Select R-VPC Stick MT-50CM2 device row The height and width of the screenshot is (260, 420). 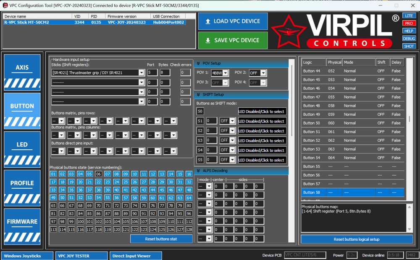[94, 22]
